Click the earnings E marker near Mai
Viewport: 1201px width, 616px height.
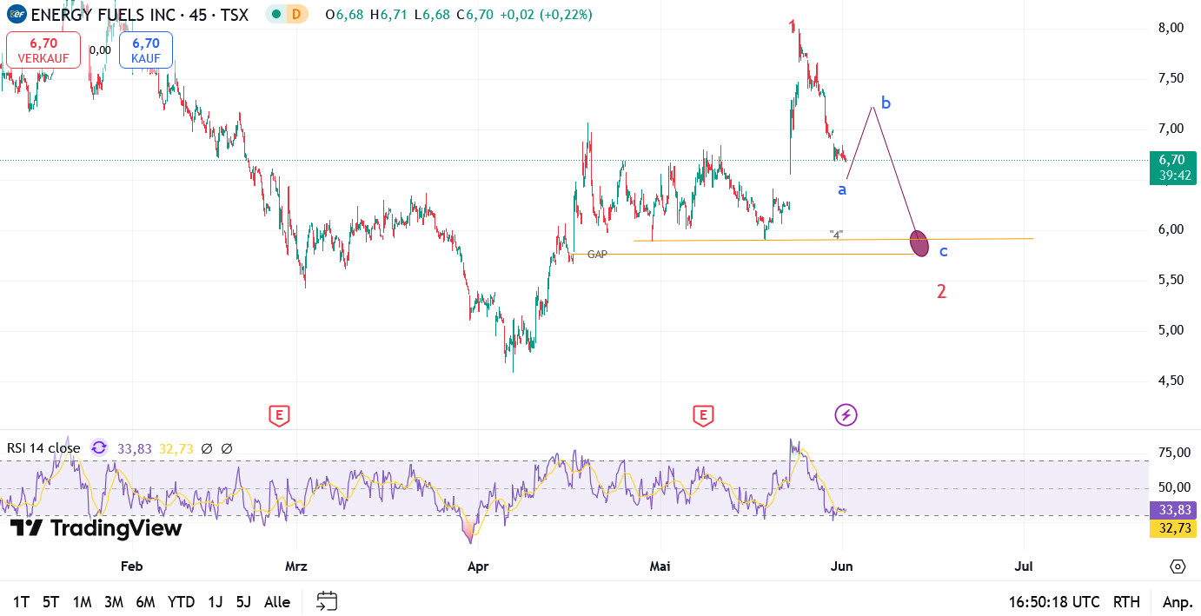[x=703, y=415]
